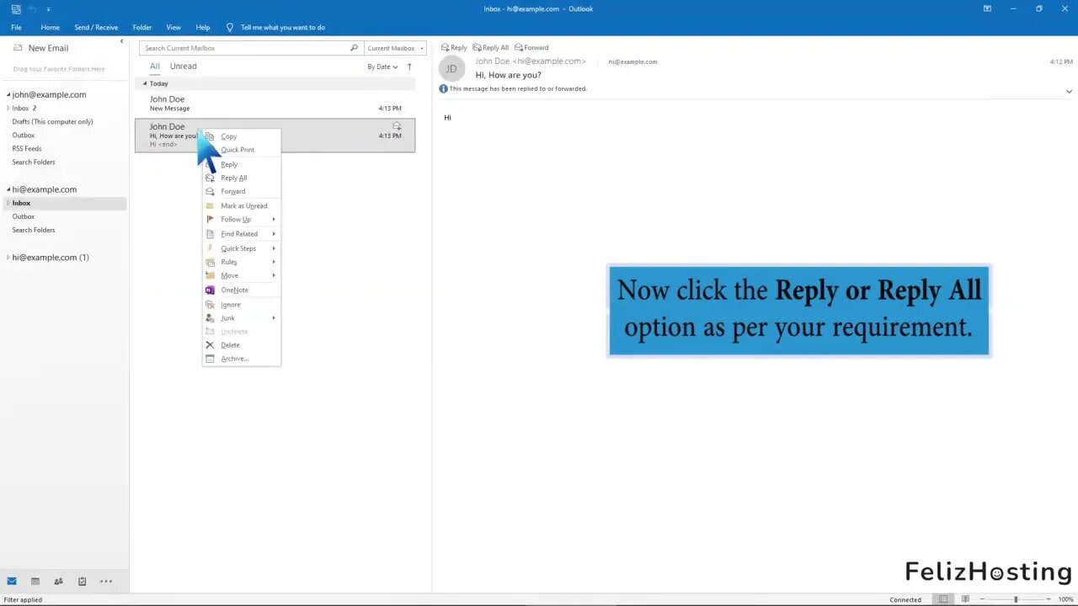This screenshot has height=606, width=1078.
Task: Open the Current Mailbox scope dropdown
Action: 395,48
